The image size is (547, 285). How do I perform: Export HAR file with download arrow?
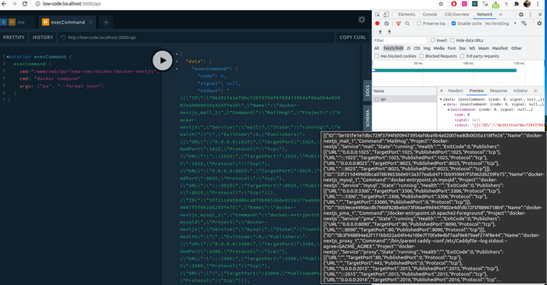pyautogui.click(x=389, y=32)
